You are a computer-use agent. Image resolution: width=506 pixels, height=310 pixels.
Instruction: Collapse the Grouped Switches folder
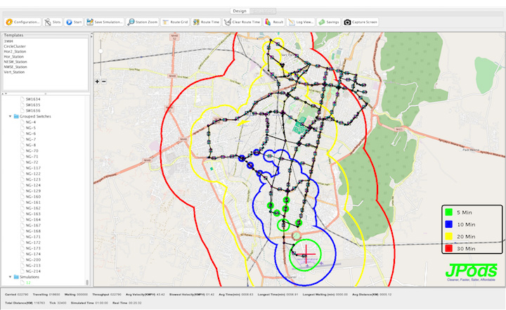point(10,116)
